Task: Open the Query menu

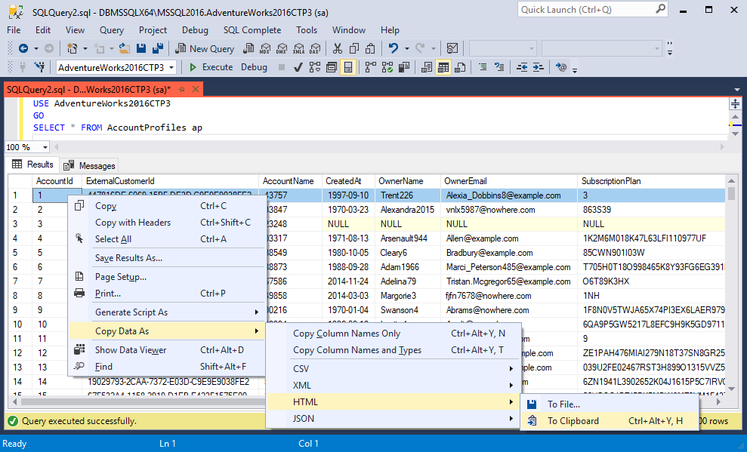Action: click(112, 30)
